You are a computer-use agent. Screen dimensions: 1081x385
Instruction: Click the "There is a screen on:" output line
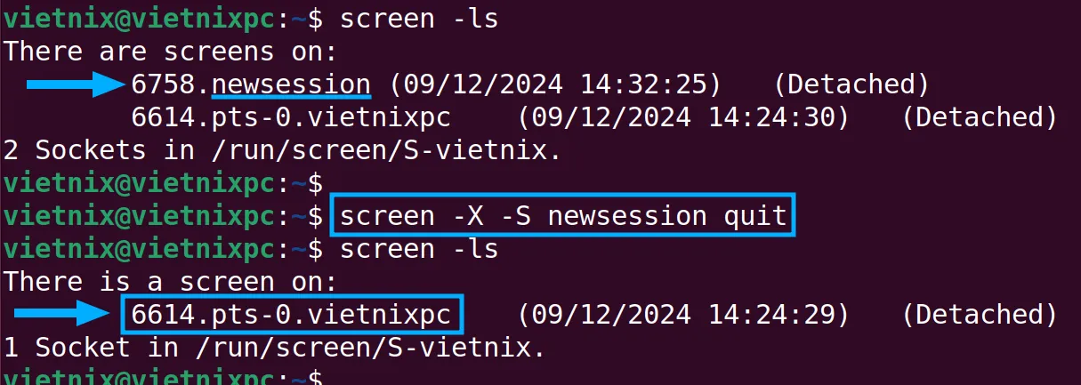point(170,282)
